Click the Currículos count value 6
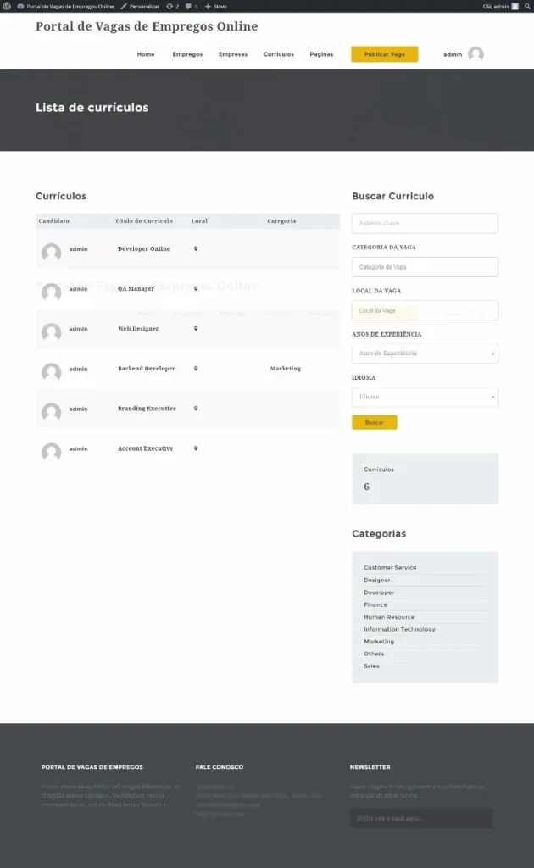 (366, 487)
